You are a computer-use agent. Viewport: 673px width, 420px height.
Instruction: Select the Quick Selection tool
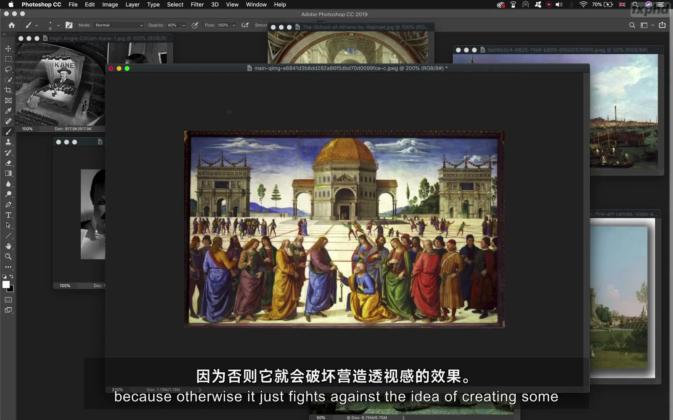[8, 80]
